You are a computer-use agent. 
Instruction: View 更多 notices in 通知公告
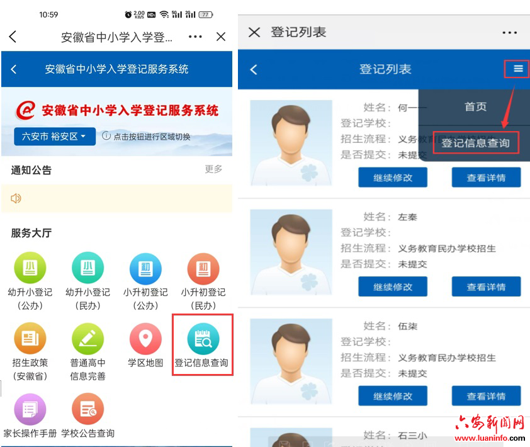pos(213,169)
